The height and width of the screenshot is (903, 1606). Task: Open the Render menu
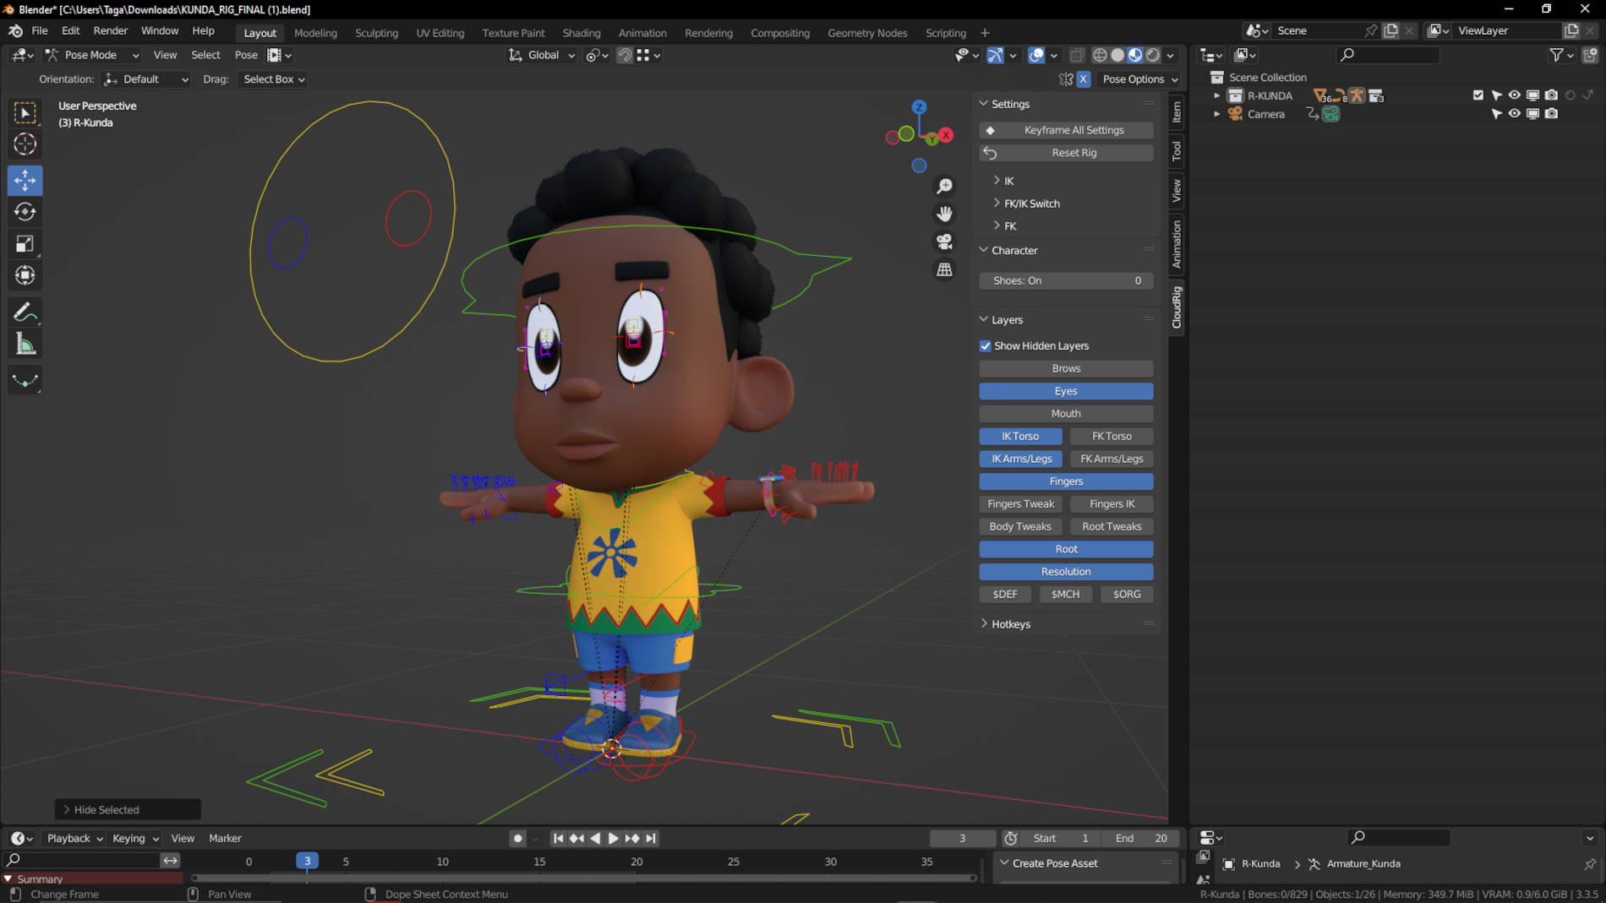pyautogui.click(x=110, y=30)
